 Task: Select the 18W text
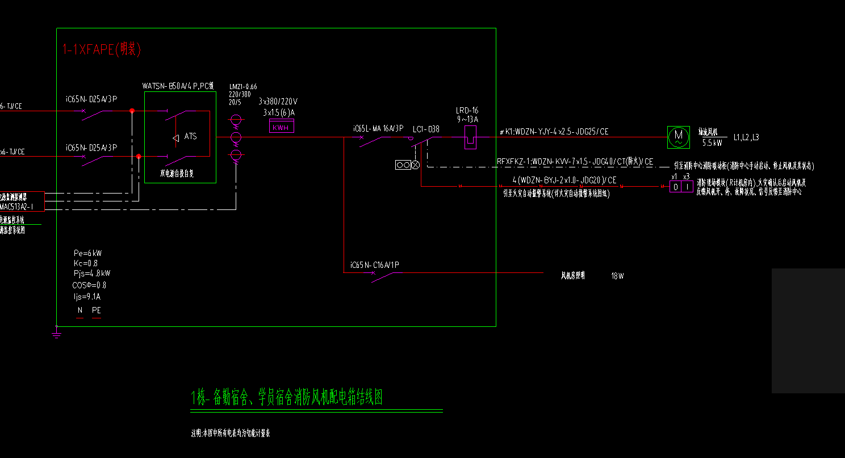click(x=617, y=276)
